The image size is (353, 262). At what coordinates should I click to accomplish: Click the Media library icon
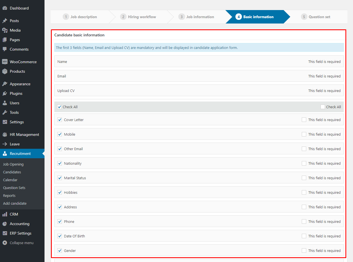[x=5, y=30]
